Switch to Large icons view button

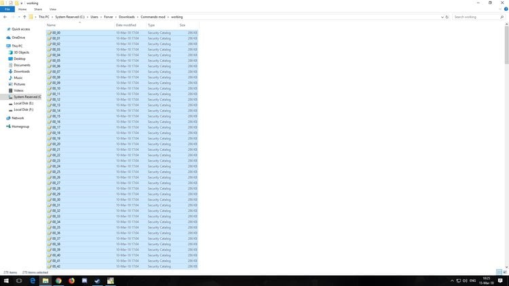click(505, 272)
